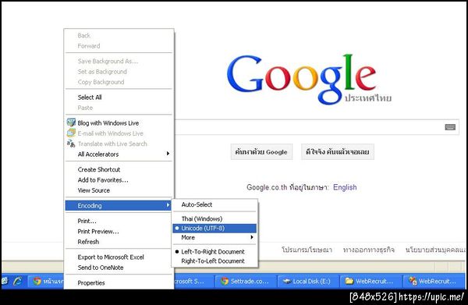Image resolution: width=468 pixels, height=305 pixels.
Task: Open Internet Explorer from quick launch
Action: click(x=18, y=281)
